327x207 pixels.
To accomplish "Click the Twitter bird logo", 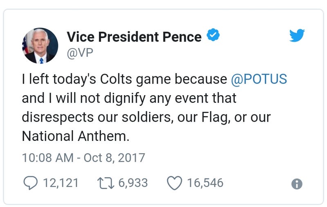I will coord(297,36).
